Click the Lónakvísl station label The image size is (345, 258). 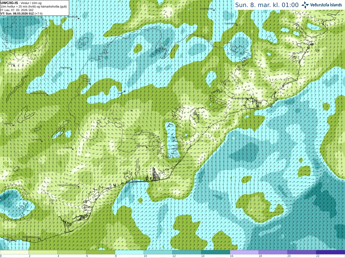coord(36,140)
